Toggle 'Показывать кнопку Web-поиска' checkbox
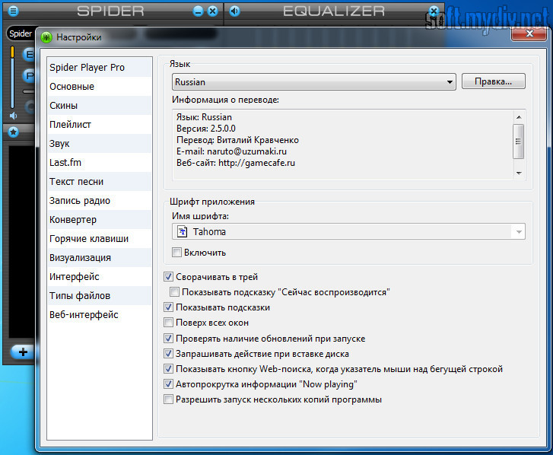The height and width of the screenshot is (455, 553). point(169,368)
